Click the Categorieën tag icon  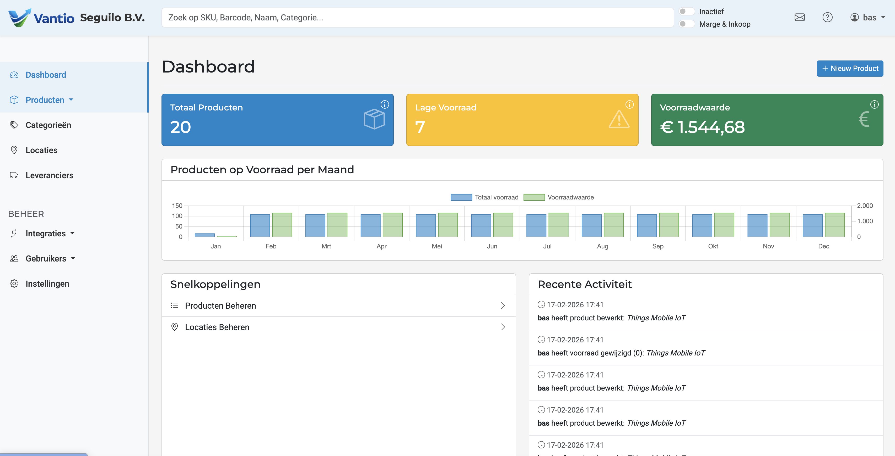point(14,125)
